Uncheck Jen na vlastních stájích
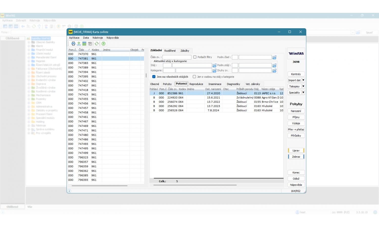The width and height of the screenshot is (379, 227). click(x=154, y=77)
